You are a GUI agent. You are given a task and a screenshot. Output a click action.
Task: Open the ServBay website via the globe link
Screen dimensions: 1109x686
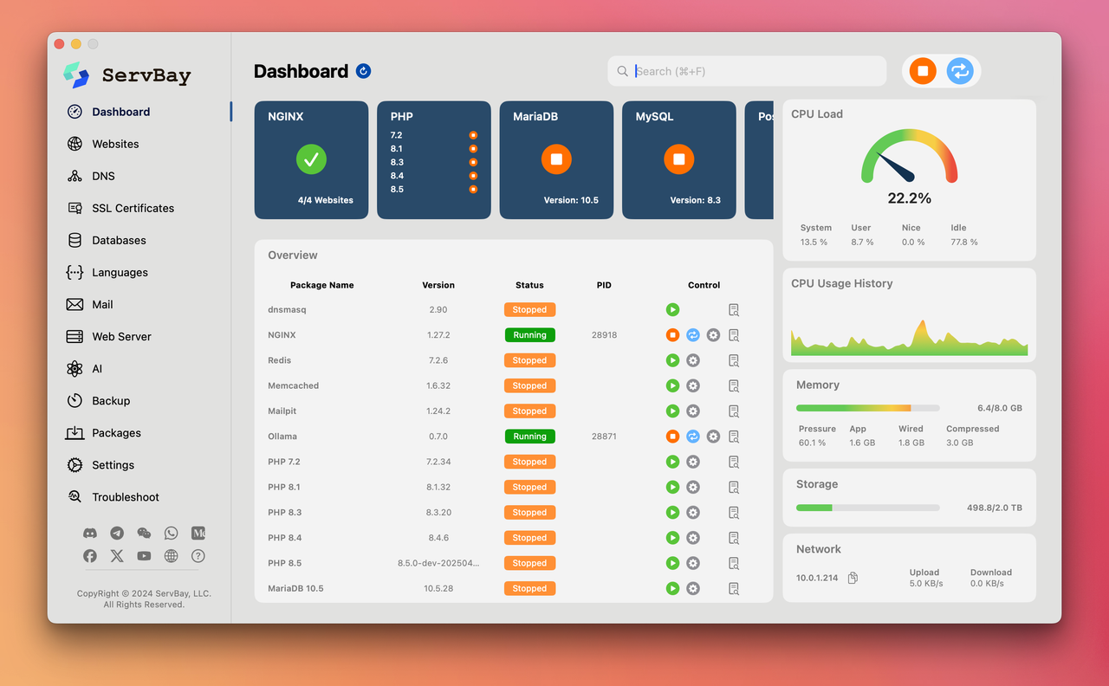click(171, 555)
